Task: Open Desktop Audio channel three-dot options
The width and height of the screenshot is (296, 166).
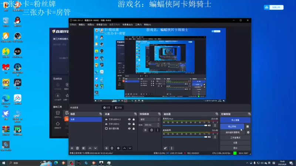Action: [x=215, y=137]
